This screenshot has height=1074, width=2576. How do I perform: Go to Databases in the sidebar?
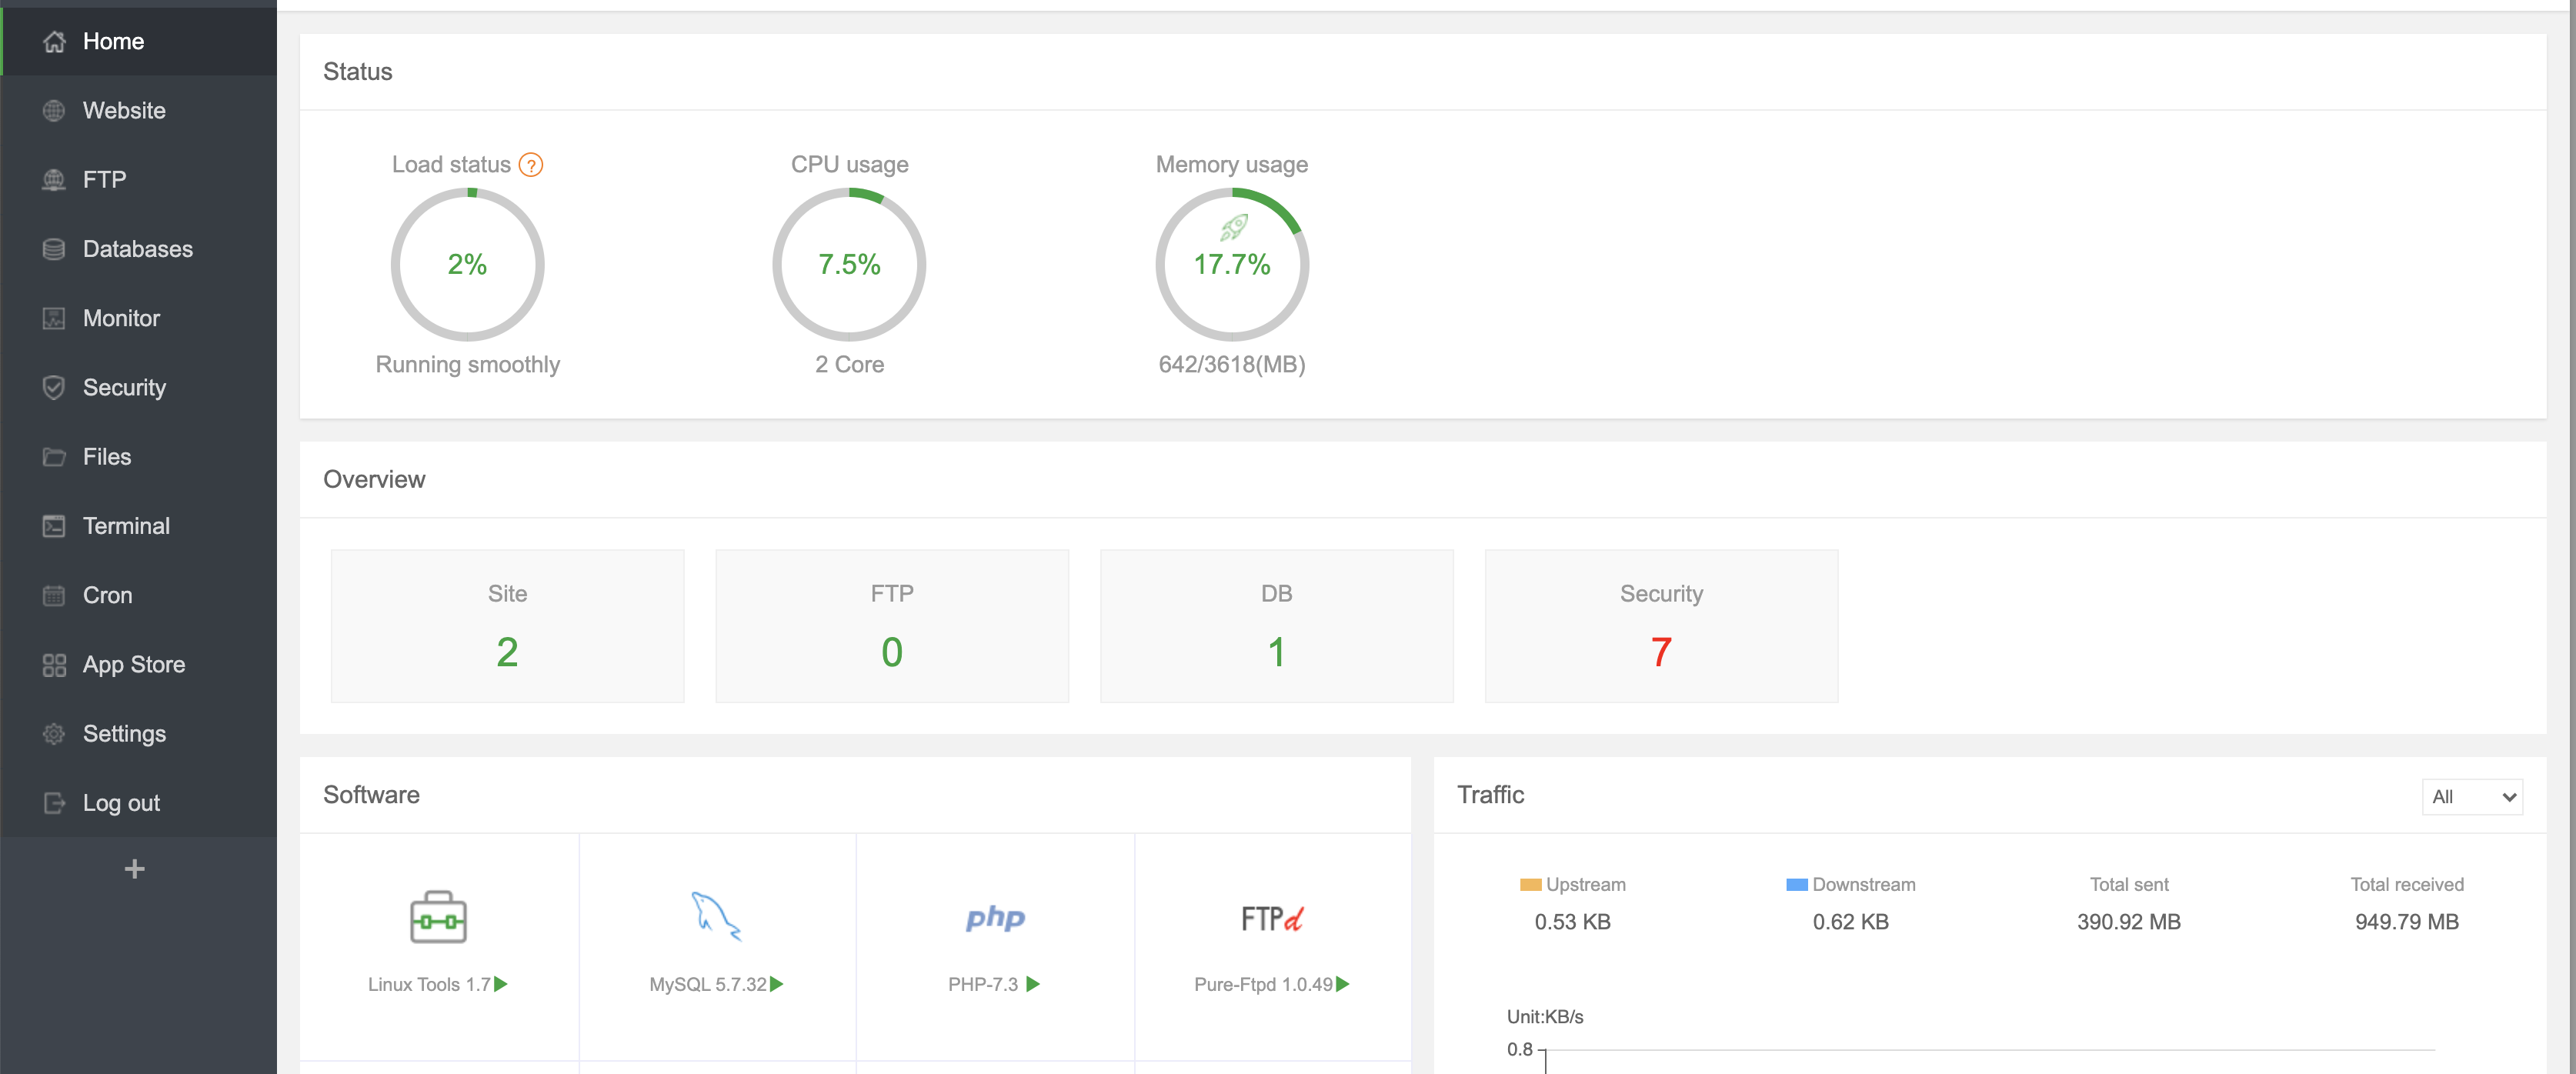coord(137,249)
